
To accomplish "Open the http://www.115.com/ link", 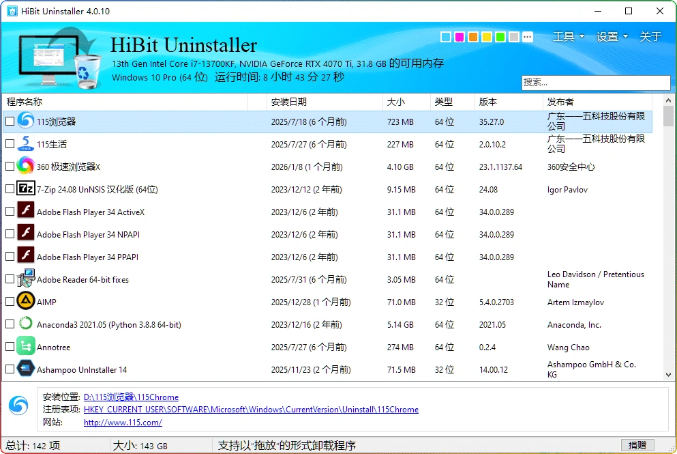I will [123, 422].
